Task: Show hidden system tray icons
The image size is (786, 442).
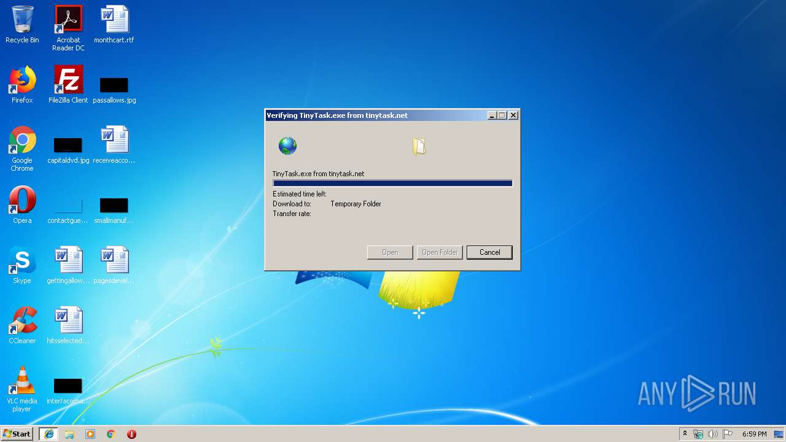Action: point(685,434)
